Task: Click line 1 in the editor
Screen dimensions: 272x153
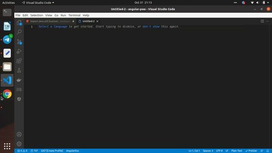Action: [142, 26]
